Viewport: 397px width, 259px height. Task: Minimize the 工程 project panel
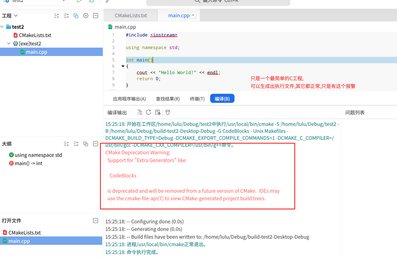click(x=96, y=16)
